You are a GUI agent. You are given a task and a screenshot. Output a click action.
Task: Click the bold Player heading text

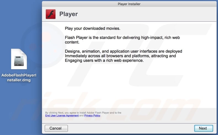coord(68,14)
